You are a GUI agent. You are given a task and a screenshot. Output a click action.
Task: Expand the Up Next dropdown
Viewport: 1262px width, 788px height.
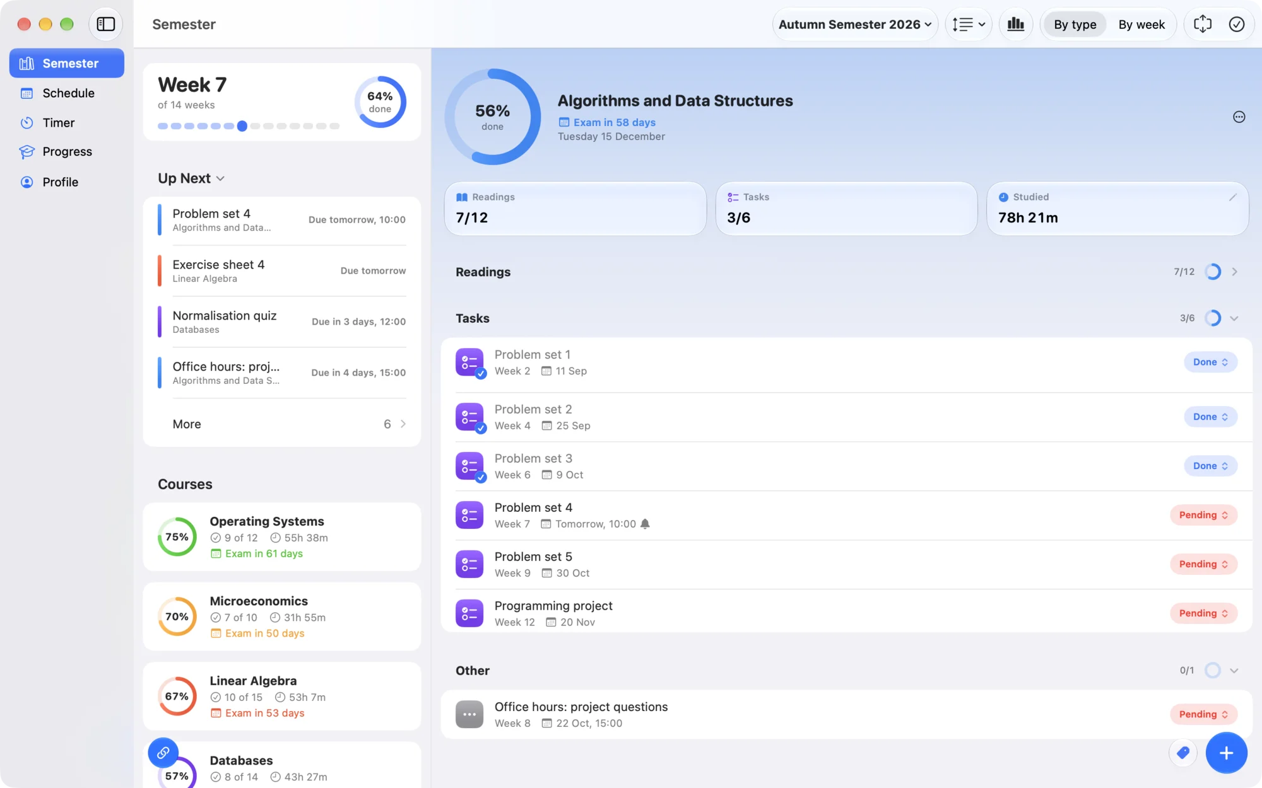(191, 178)
